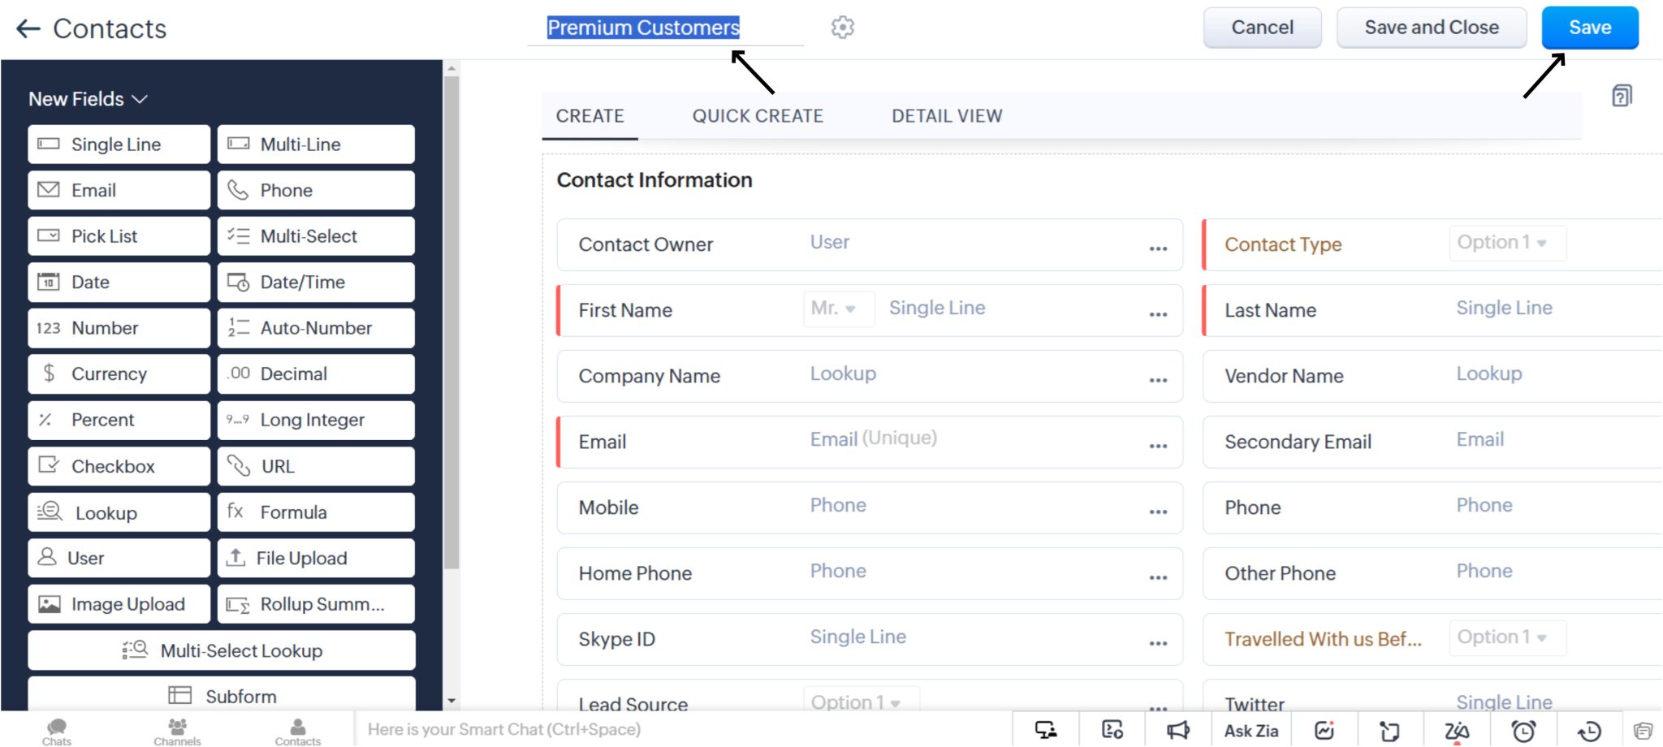Click the Save and Close button

click(x=1432, y=28)
